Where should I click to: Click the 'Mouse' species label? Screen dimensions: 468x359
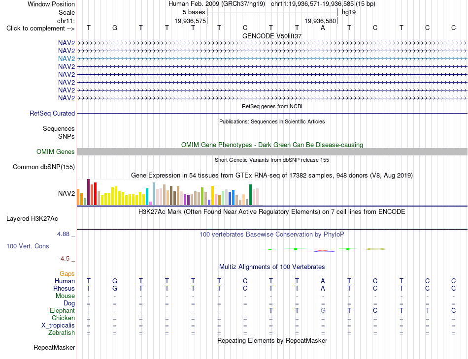[x=65, y=296]
